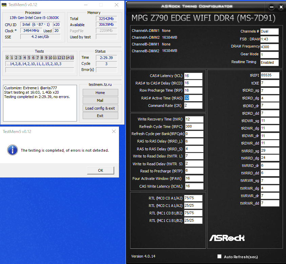Click the Home button in TestMem5
286x264 pixels.
[100, 93]
